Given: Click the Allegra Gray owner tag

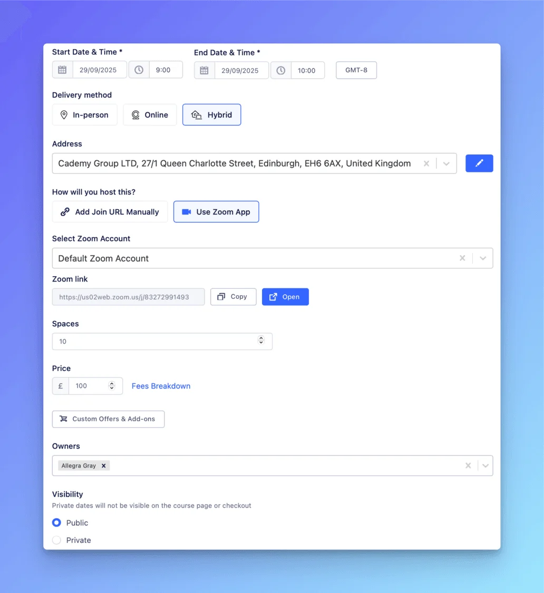Looking at the screenshot, I should [84, 465].
